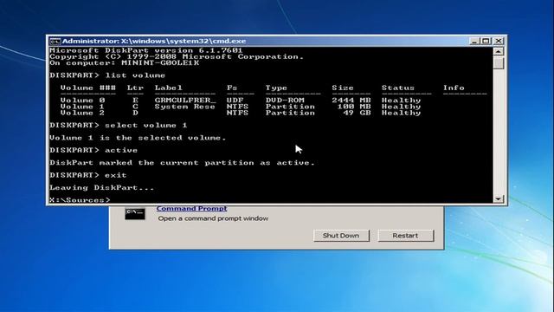Maximize the cmd.exe window
The height and width of the screenshot is (312, 554).
486,41
